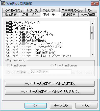The height and width of the screenshot is (111, 100).
Task: Choose 印刷(矩形範囲指定) in the list
Action: [x=48, y=29]
